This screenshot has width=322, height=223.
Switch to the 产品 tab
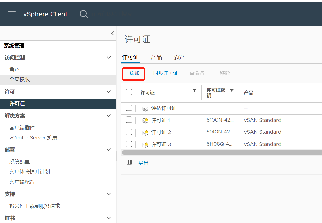click(x=156, y=57)
